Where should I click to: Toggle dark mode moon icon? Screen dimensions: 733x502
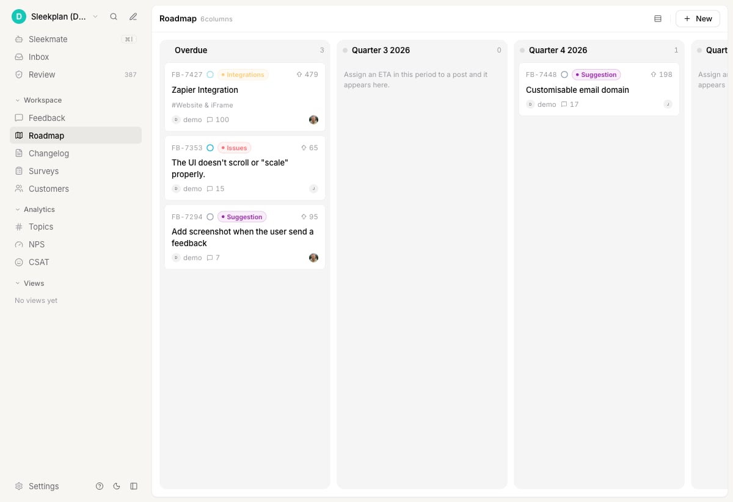pos(117,486)
